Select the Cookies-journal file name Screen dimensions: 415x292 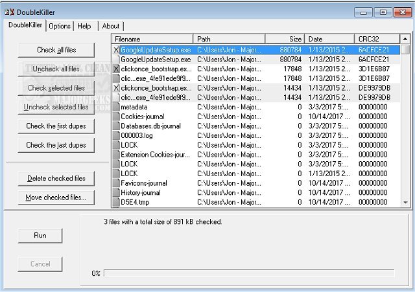click(x=143, y=117)
